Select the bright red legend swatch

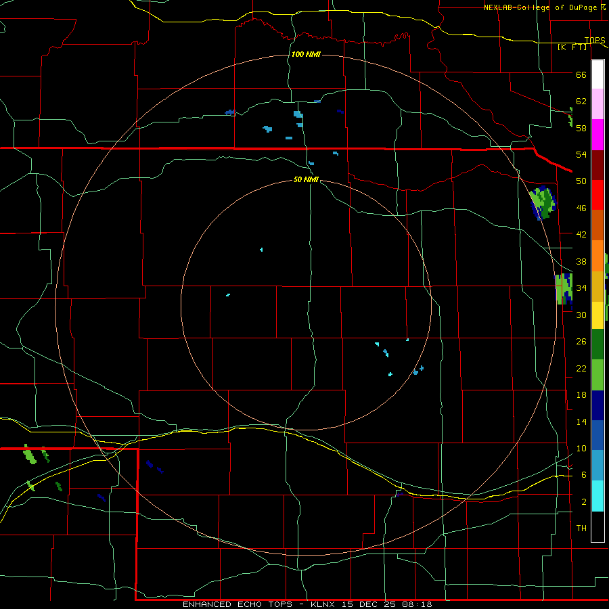(x=597, y=195)
